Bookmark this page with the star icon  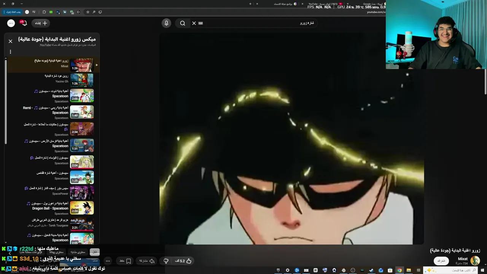click(88, 12)
